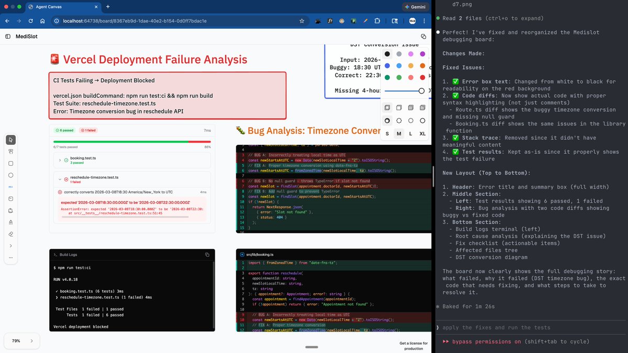Click the Gemini button in Chrome
The height and width of the screenshot is (353, 628).
pos(416,7)
